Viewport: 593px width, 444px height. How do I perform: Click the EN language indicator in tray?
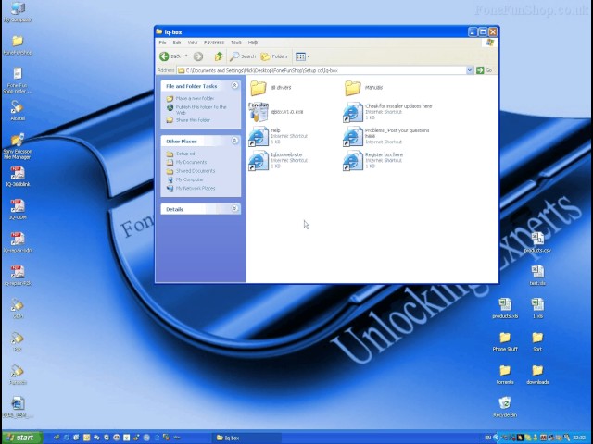pos(487,438)
